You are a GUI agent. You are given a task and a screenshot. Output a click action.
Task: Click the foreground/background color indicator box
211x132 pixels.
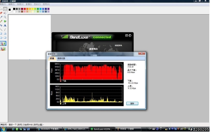click(10, 10)
